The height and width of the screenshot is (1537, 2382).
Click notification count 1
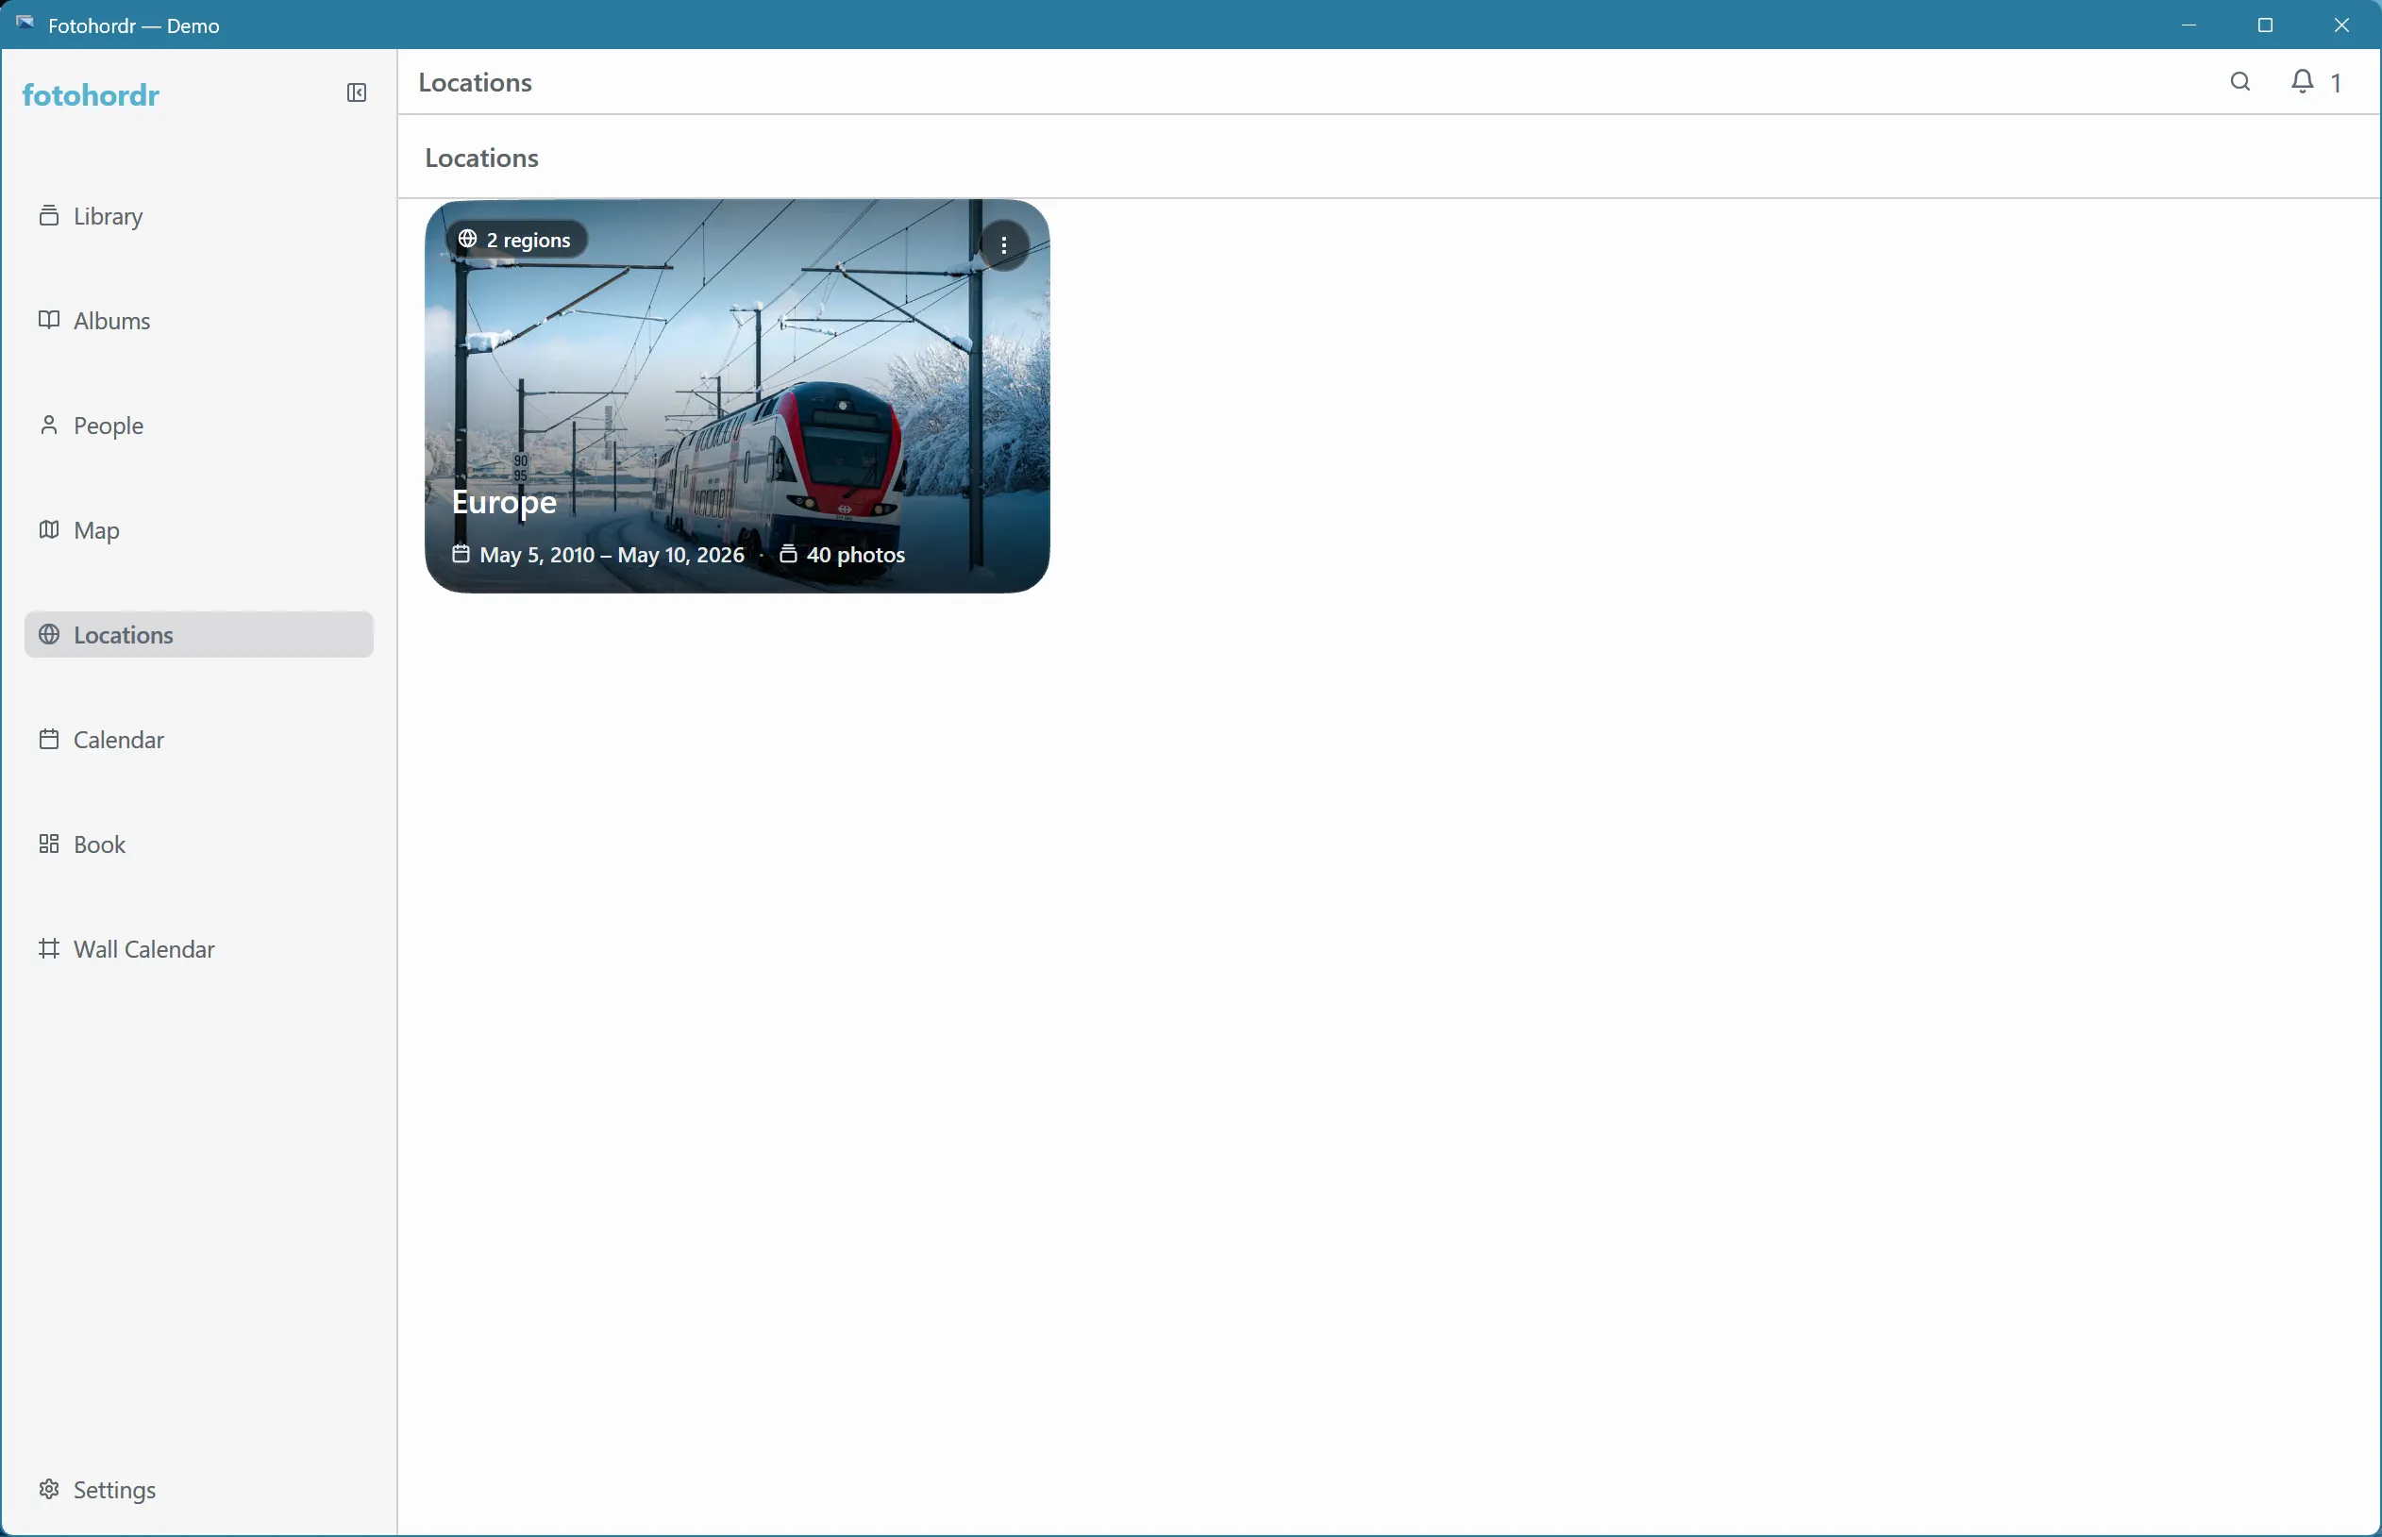coord(2336,83)
